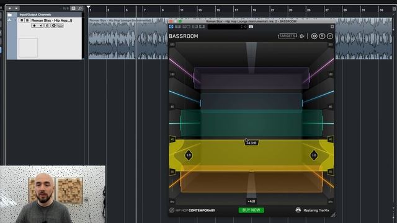Click the round preset icon beside Hip Hop Contemporary
The height and width of the screenshot is (223, 397).
coord(172,210)
